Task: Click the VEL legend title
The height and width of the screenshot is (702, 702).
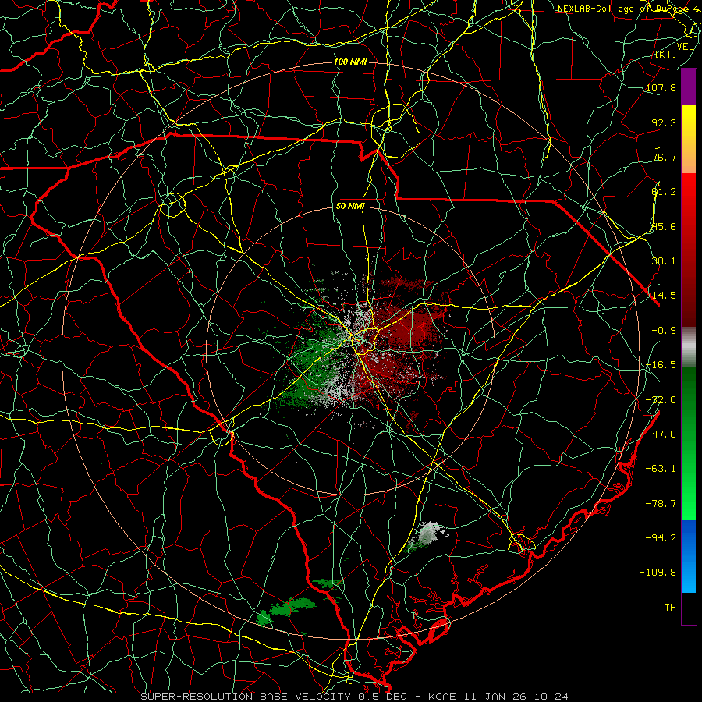Action: point(685,47)
